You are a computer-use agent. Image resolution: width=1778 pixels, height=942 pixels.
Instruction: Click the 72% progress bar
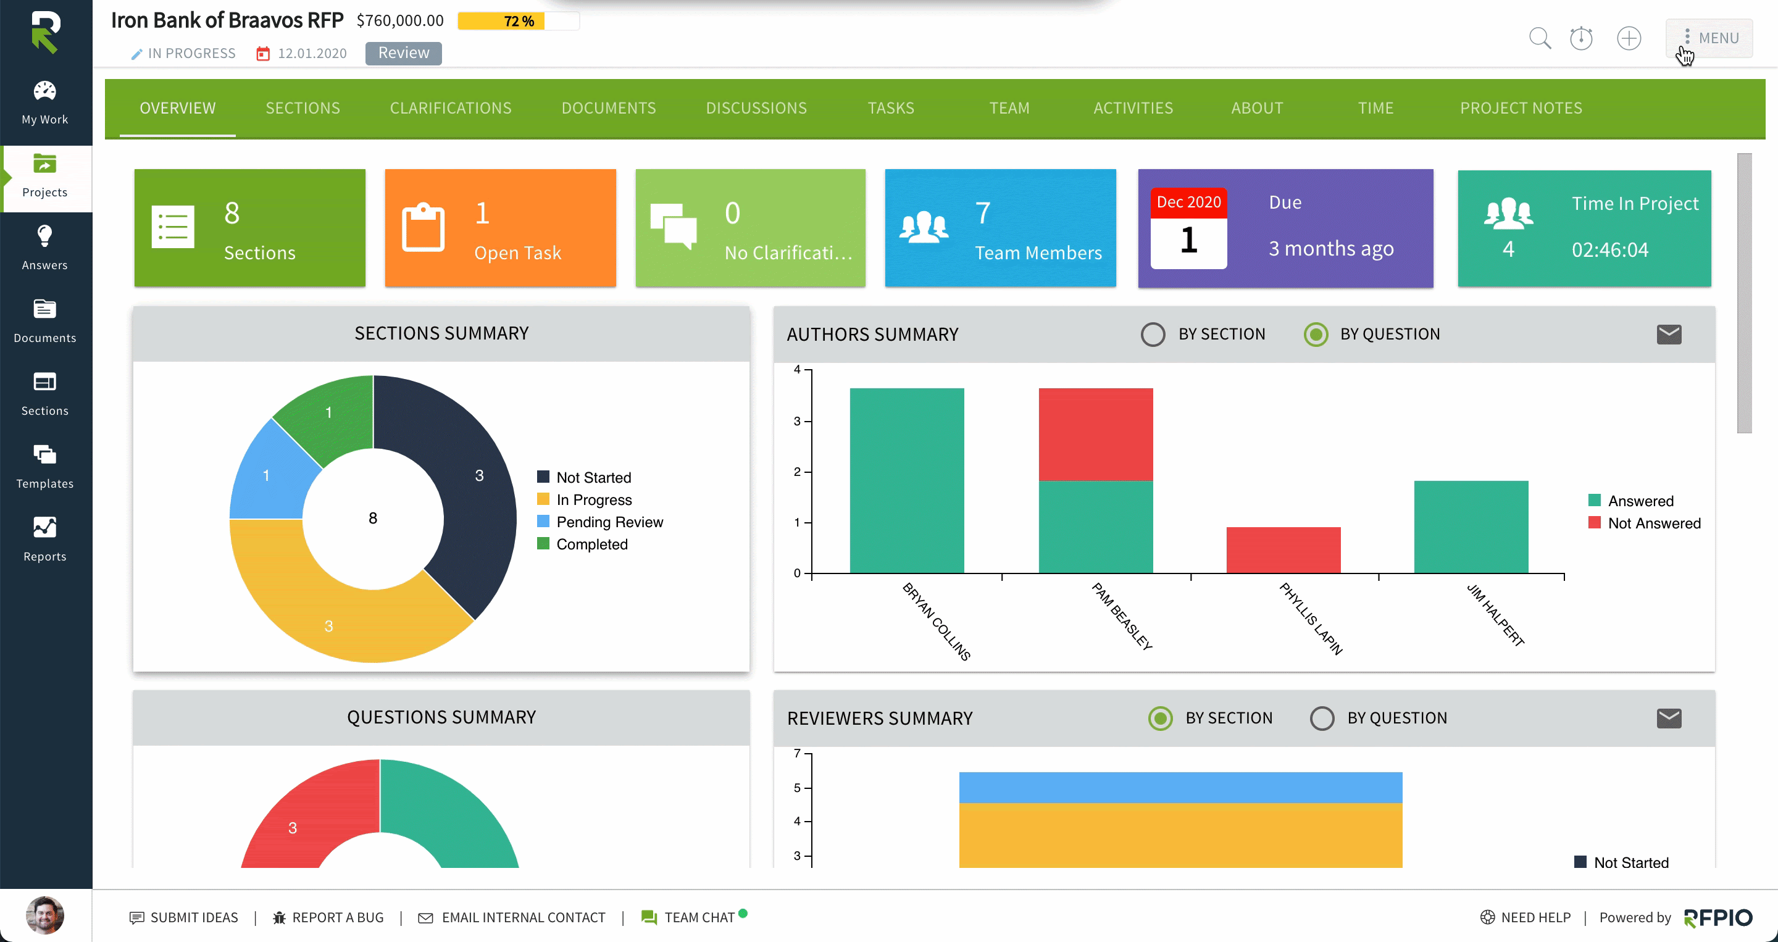pyautogui.click(x=519, y=22)
